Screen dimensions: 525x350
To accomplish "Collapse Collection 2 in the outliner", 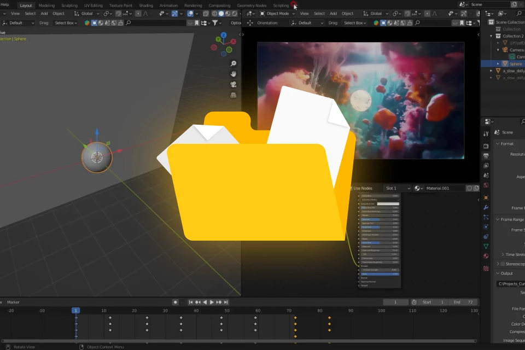I will [x=491, y=36].
